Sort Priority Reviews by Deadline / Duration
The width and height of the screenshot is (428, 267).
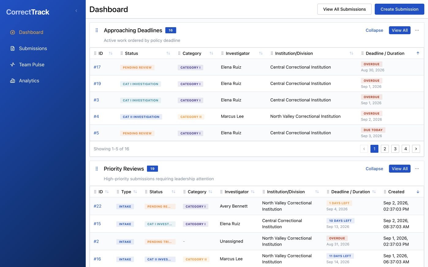point(374,192)
